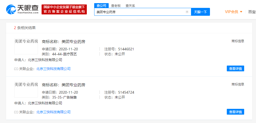The height and width of the screenshot is (123, 256).
Task: Switch to the 查关系 tab
Action: pos(130,6)
